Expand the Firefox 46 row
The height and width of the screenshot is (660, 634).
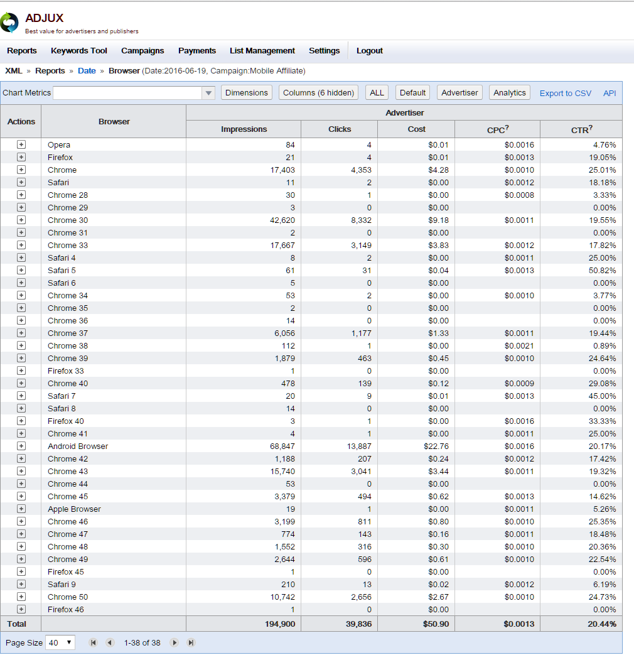(21, 609)
